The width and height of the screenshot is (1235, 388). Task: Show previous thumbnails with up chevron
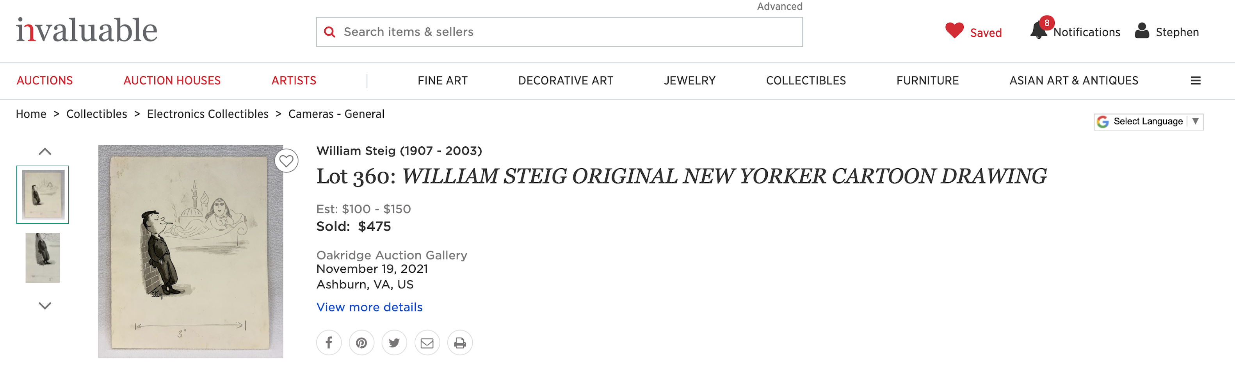(44, 151)
